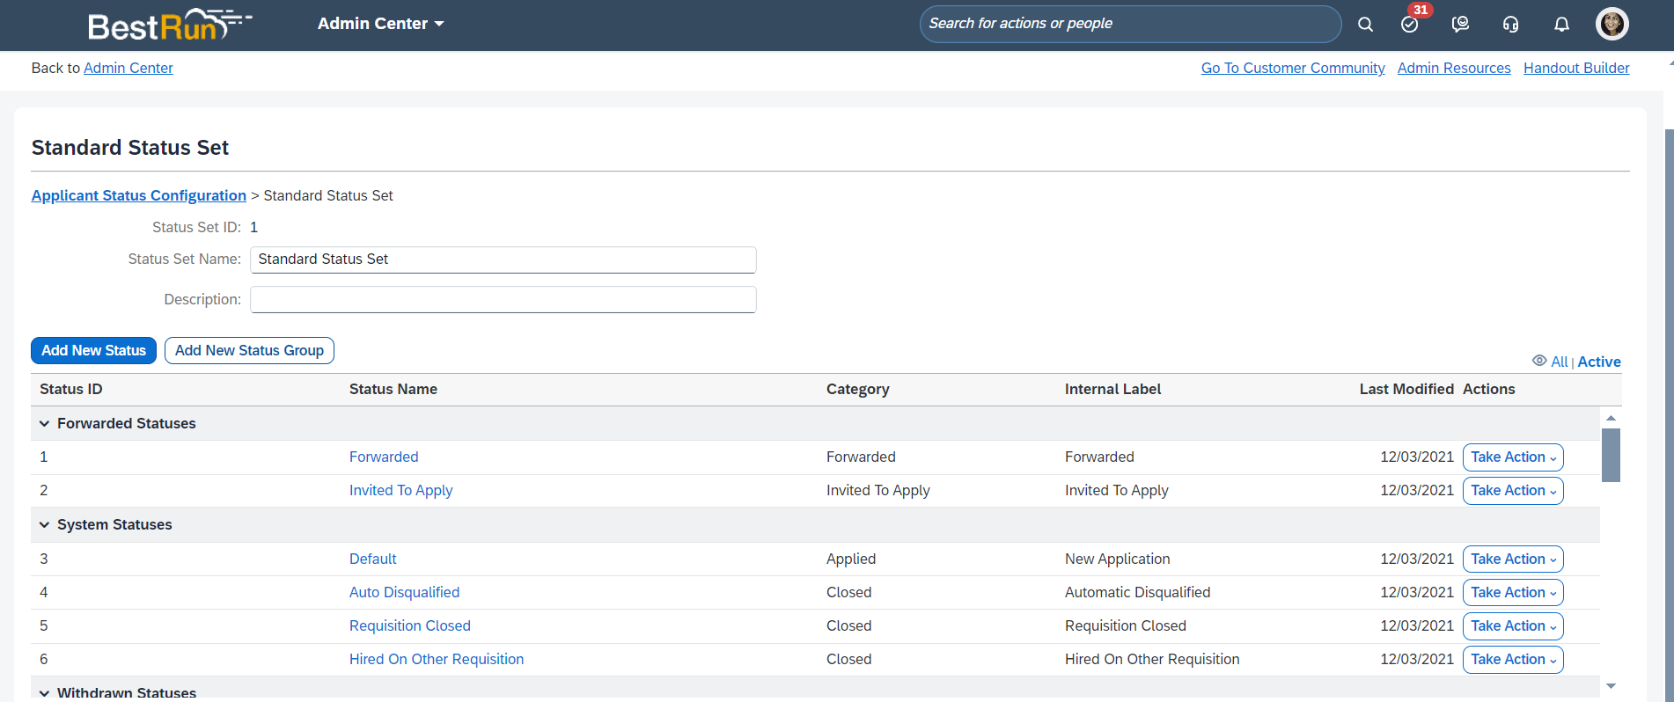Click the search magnifier icon
Image resolution: width=1674 pixels, height=702 pixels.
click(1365, 25)
